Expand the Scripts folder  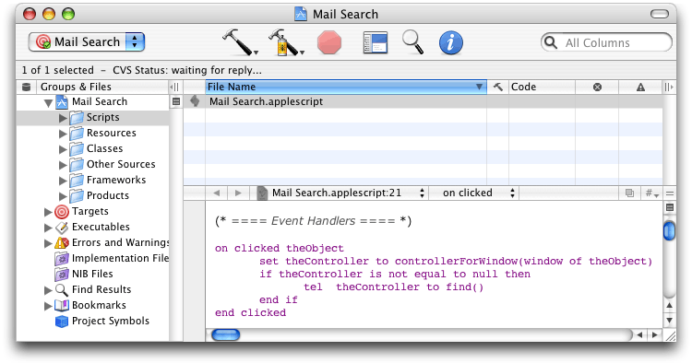point(63,118)
